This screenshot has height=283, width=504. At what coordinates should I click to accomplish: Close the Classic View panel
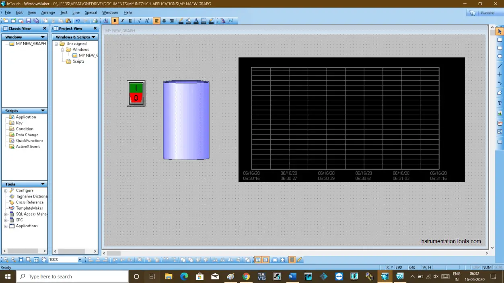(x=45, y=29)
